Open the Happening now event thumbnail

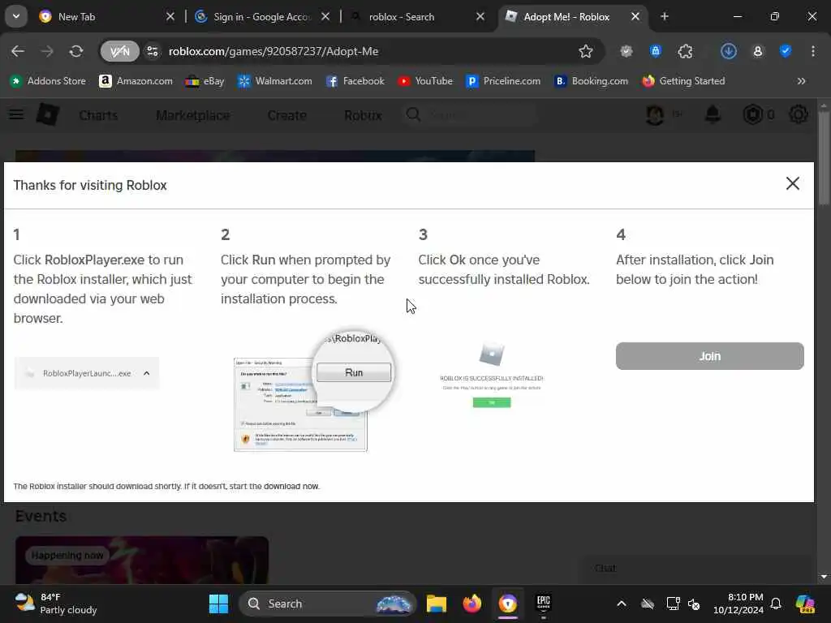[x=141, y=560]
